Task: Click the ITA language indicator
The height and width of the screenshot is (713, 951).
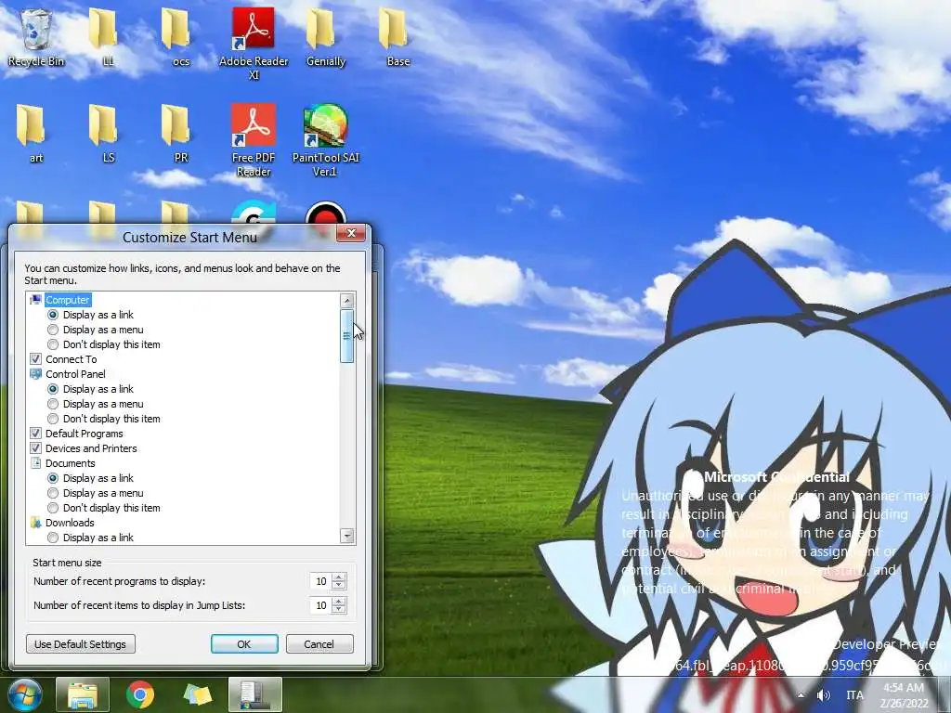Action: click(854, 694)
